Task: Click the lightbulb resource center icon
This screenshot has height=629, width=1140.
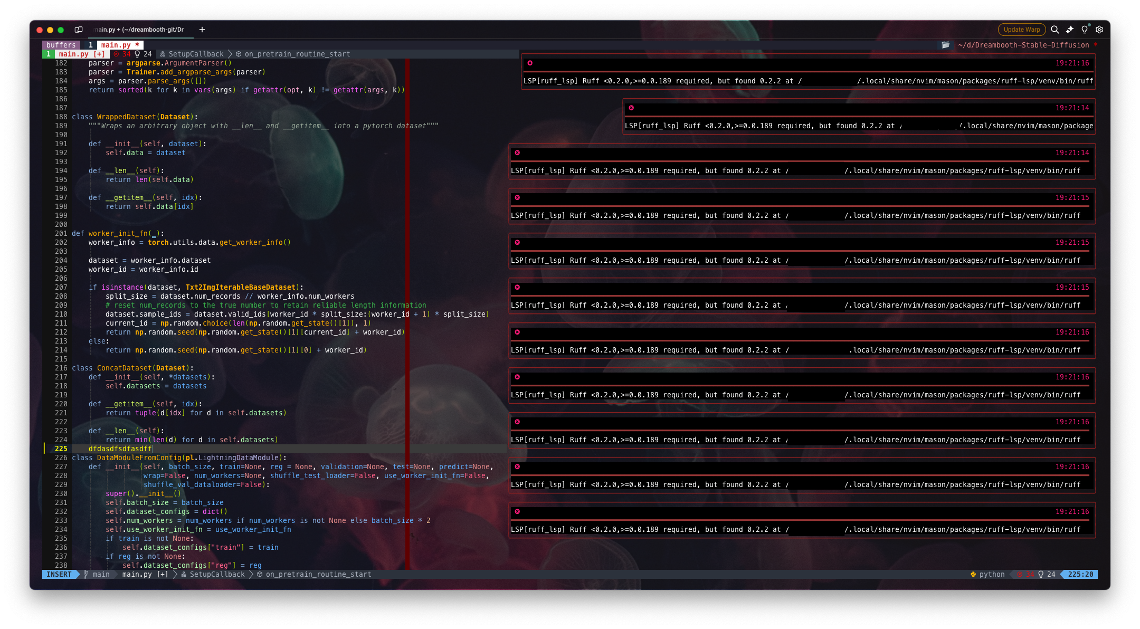Action: [x=1085, y=30]
